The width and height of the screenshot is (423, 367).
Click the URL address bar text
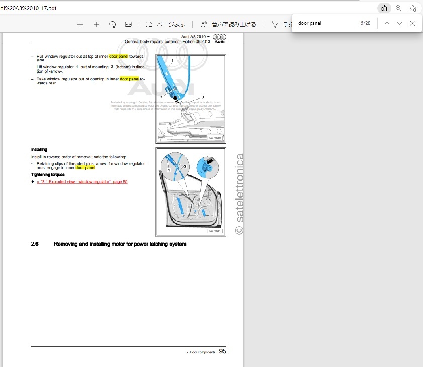coord(30,8)
